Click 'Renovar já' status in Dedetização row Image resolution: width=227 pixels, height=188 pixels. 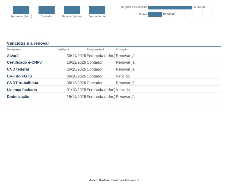point(125,97)
